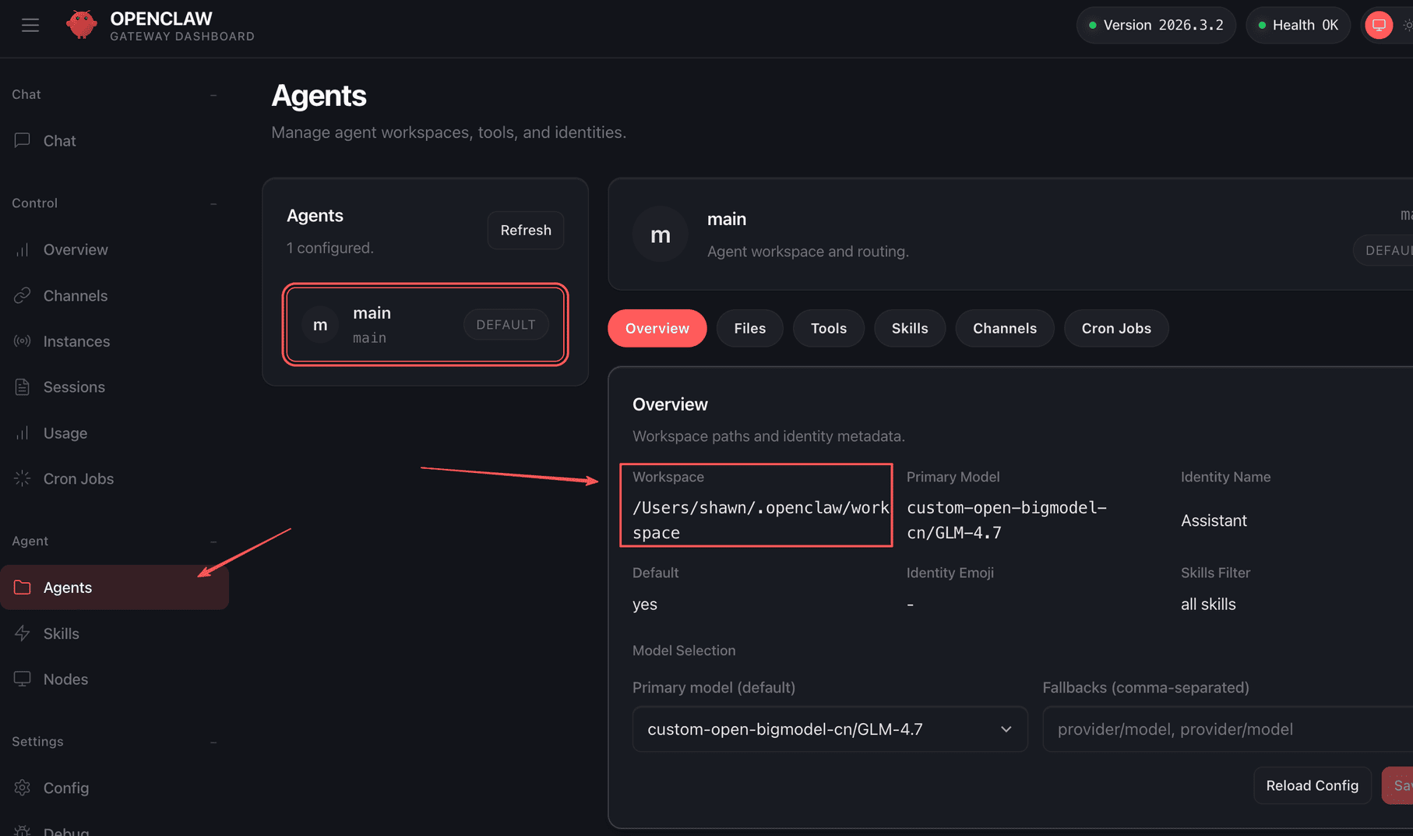Click the red display icon in header
The width and height of the screenshot is (1413, 836).
click(1378, 25)
